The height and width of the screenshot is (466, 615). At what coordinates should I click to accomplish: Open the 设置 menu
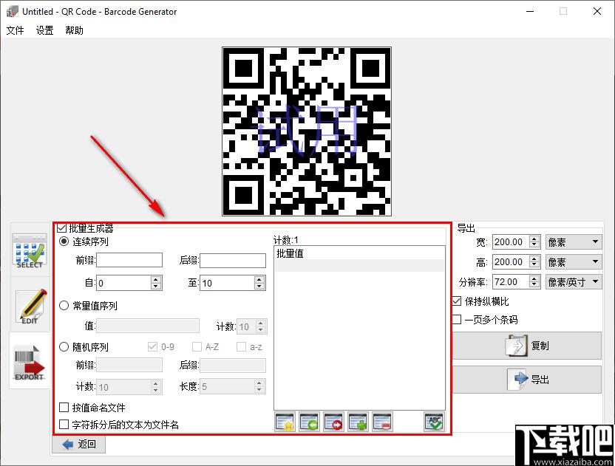pos(44,30)
